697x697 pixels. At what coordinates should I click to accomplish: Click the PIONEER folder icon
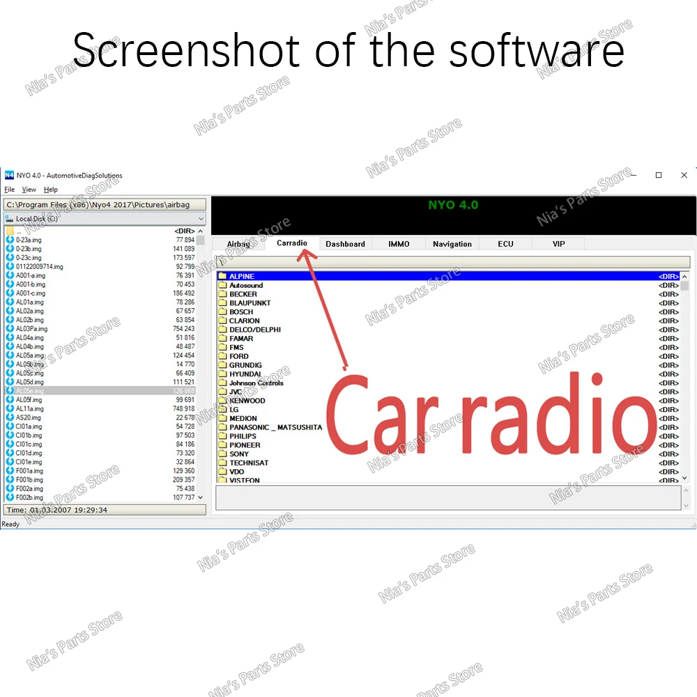[223, 445]
